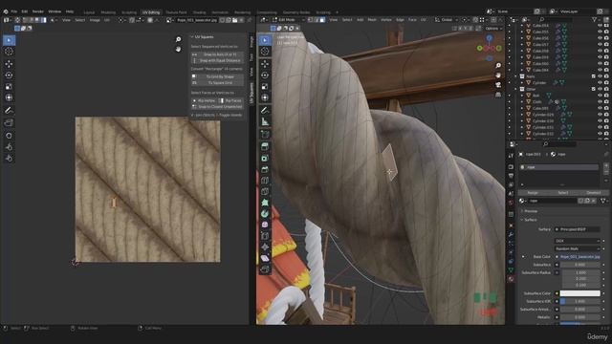
Task: Click Snap with Equal Distance button
Action: [x=217, y=61]
